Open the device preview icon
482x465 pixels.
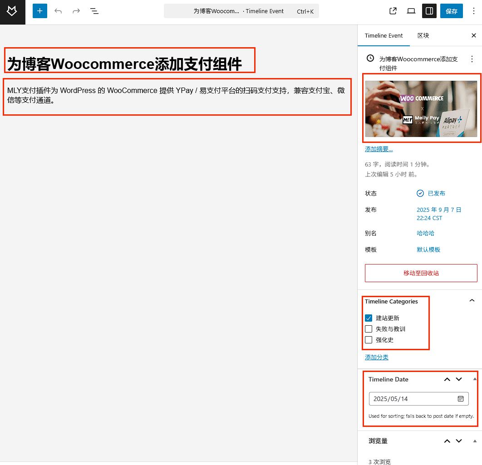point(411,11)
